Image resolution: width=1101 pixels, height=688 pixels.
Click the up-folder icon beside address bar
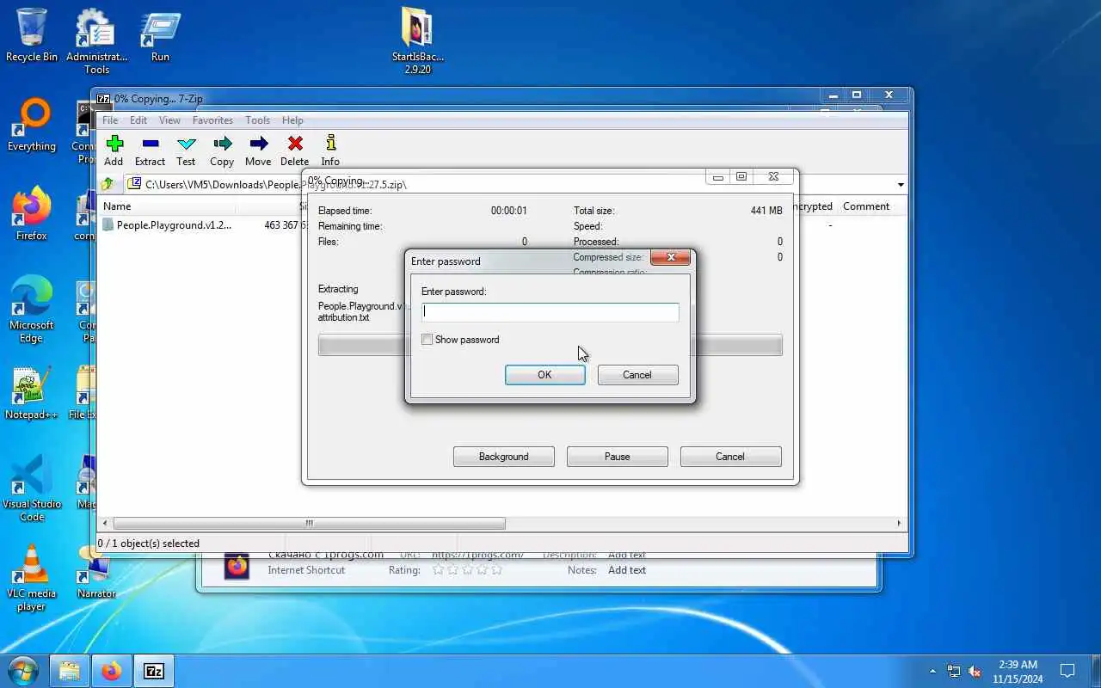[x=108, y=184]
